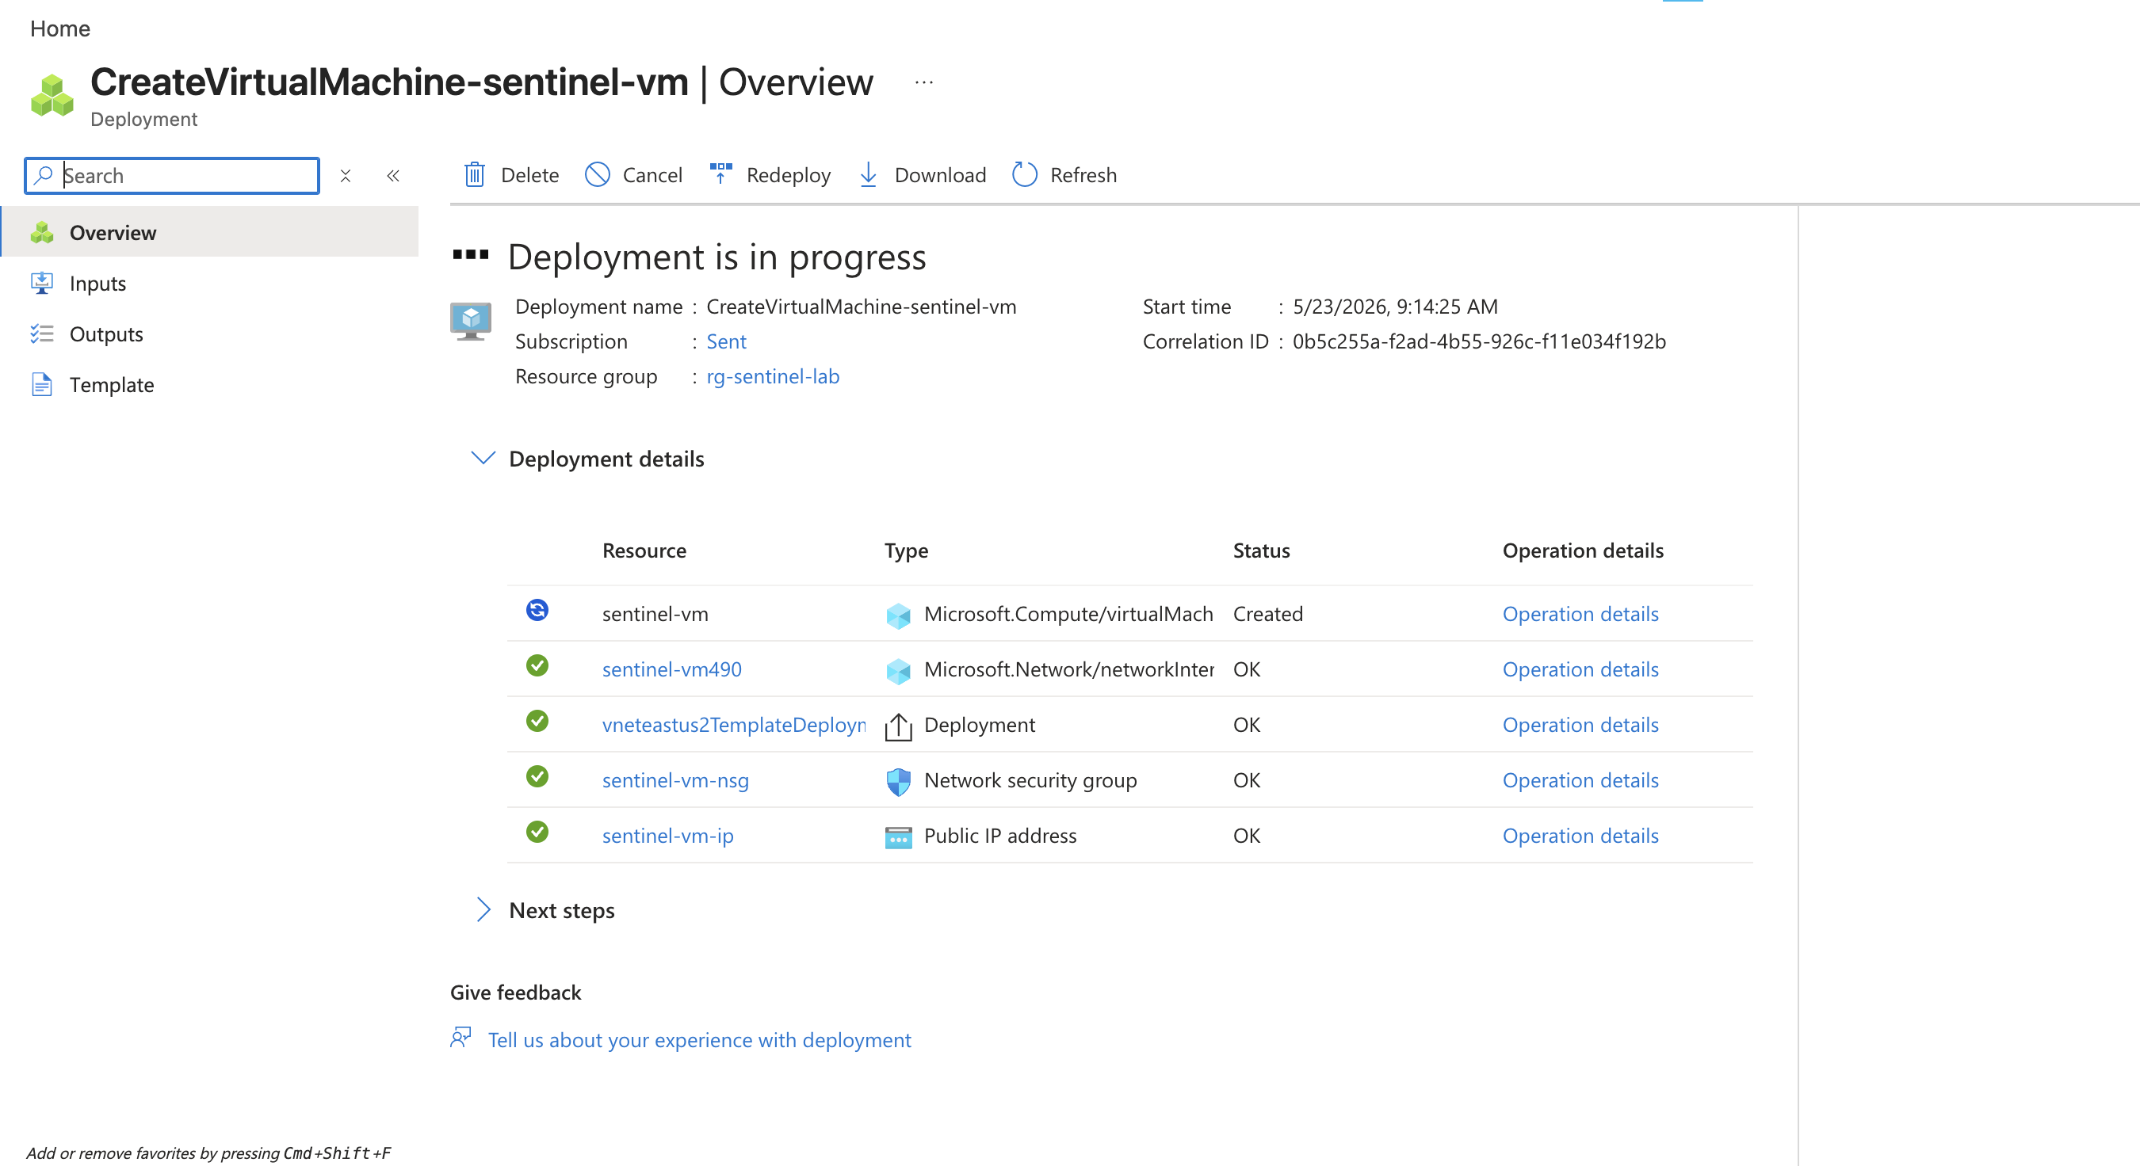Image resolution: width=2140 pixels, height=1166 pixels.
Task: View Operation details for sentinel-vm
Action: (1580, 614)
